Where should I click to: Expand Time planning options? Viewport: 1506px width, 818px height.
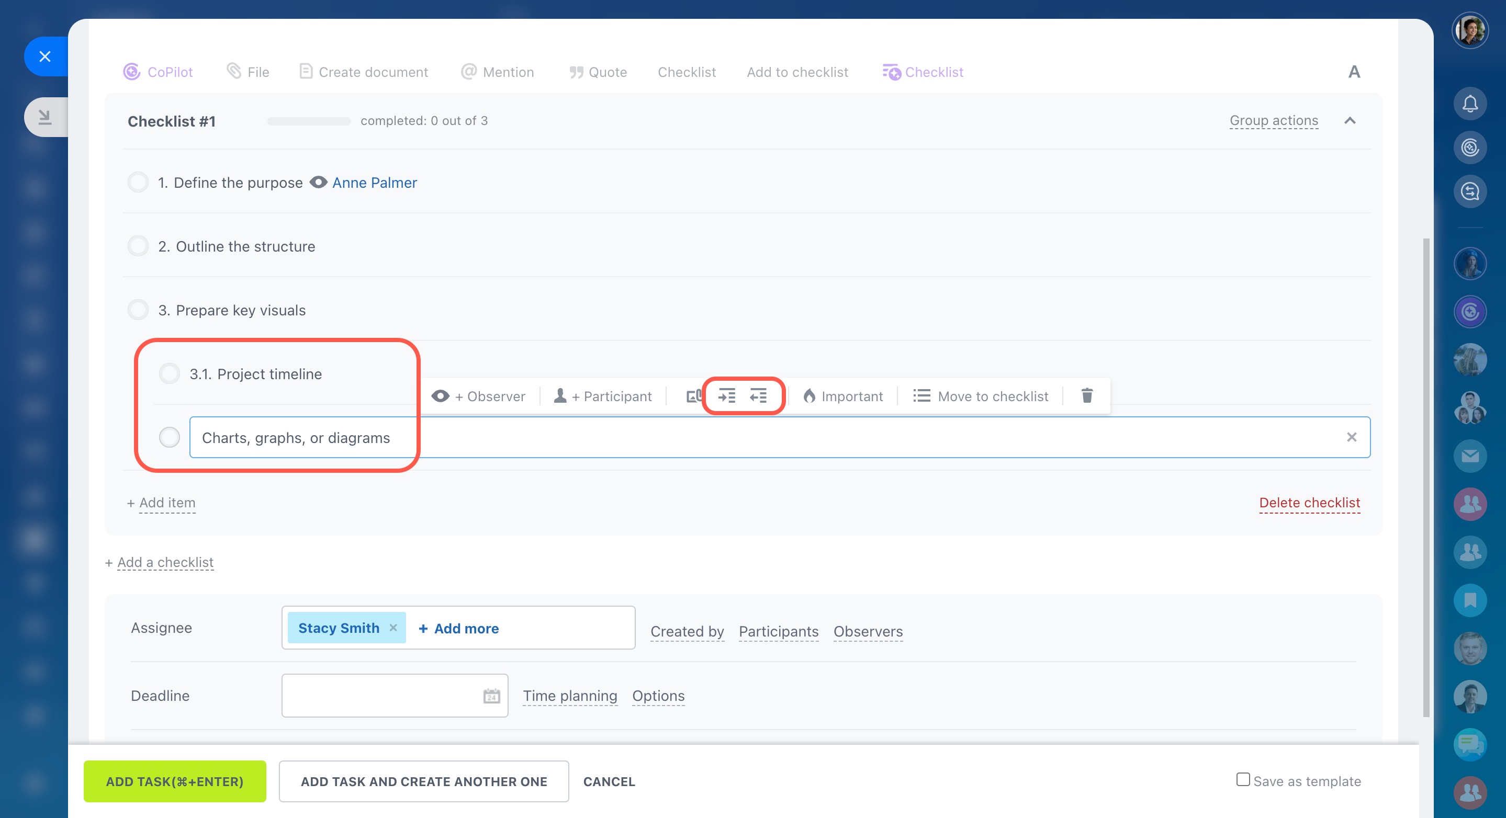[569, 696]
